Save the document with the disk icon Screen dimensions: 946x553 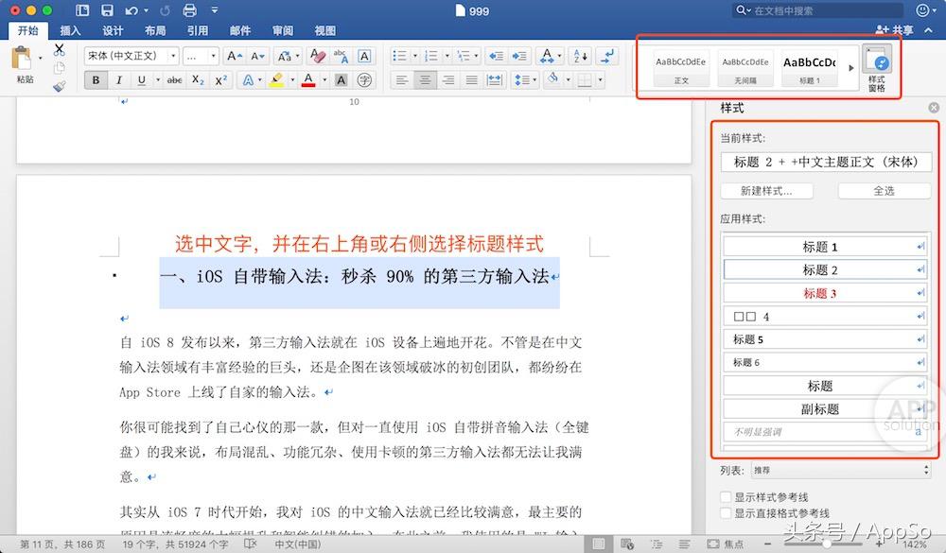(108, 10)
